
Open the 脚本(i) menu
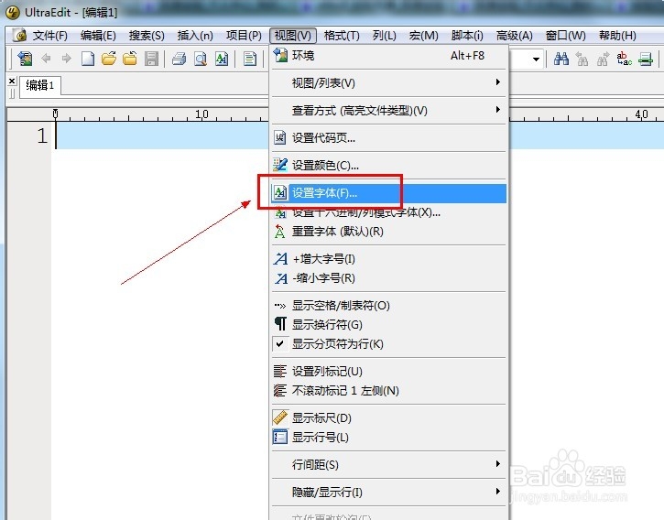[x=467, y=36]
